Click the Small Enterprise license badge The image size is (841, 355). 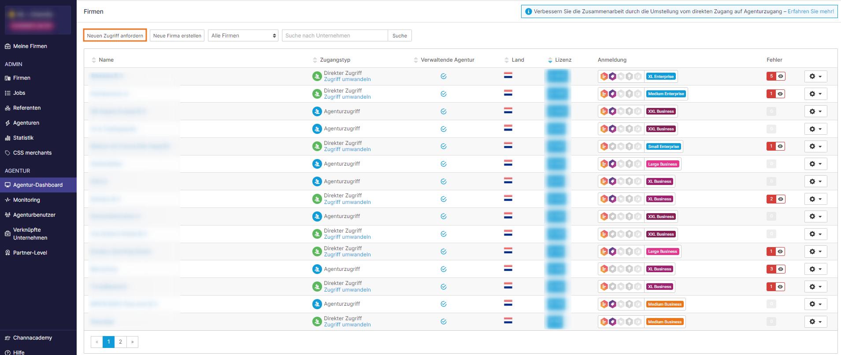tap(663, 146)
